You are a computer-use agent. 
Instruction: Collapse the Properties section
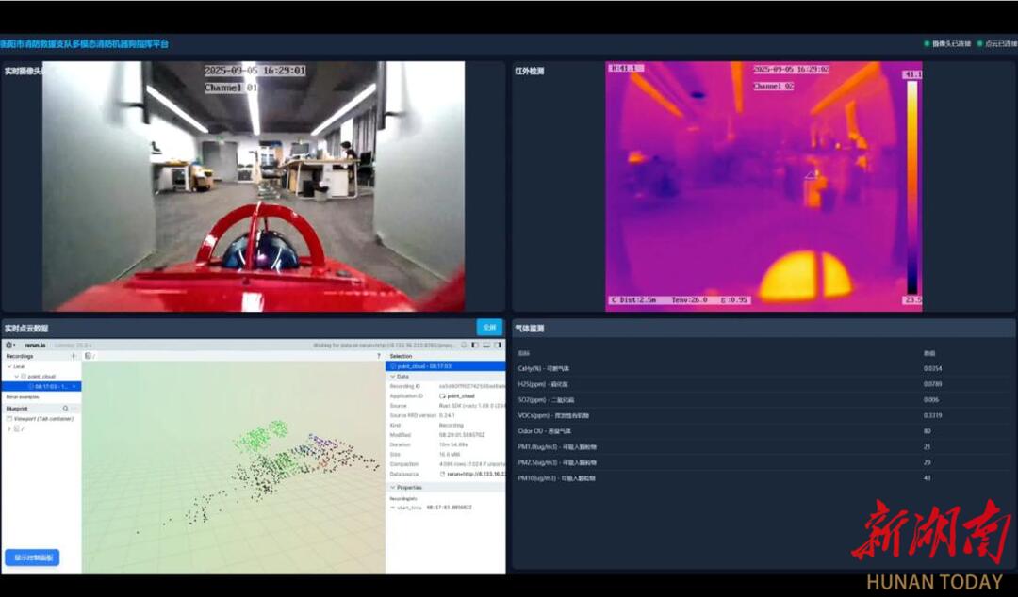click(393, 488)
